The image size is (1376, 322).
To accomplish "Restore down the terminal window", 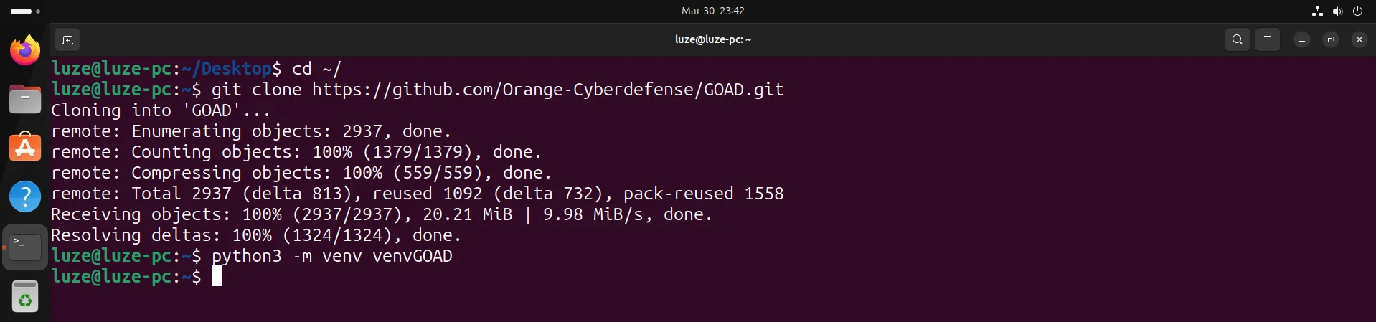I will click(x=1331, y=40).
